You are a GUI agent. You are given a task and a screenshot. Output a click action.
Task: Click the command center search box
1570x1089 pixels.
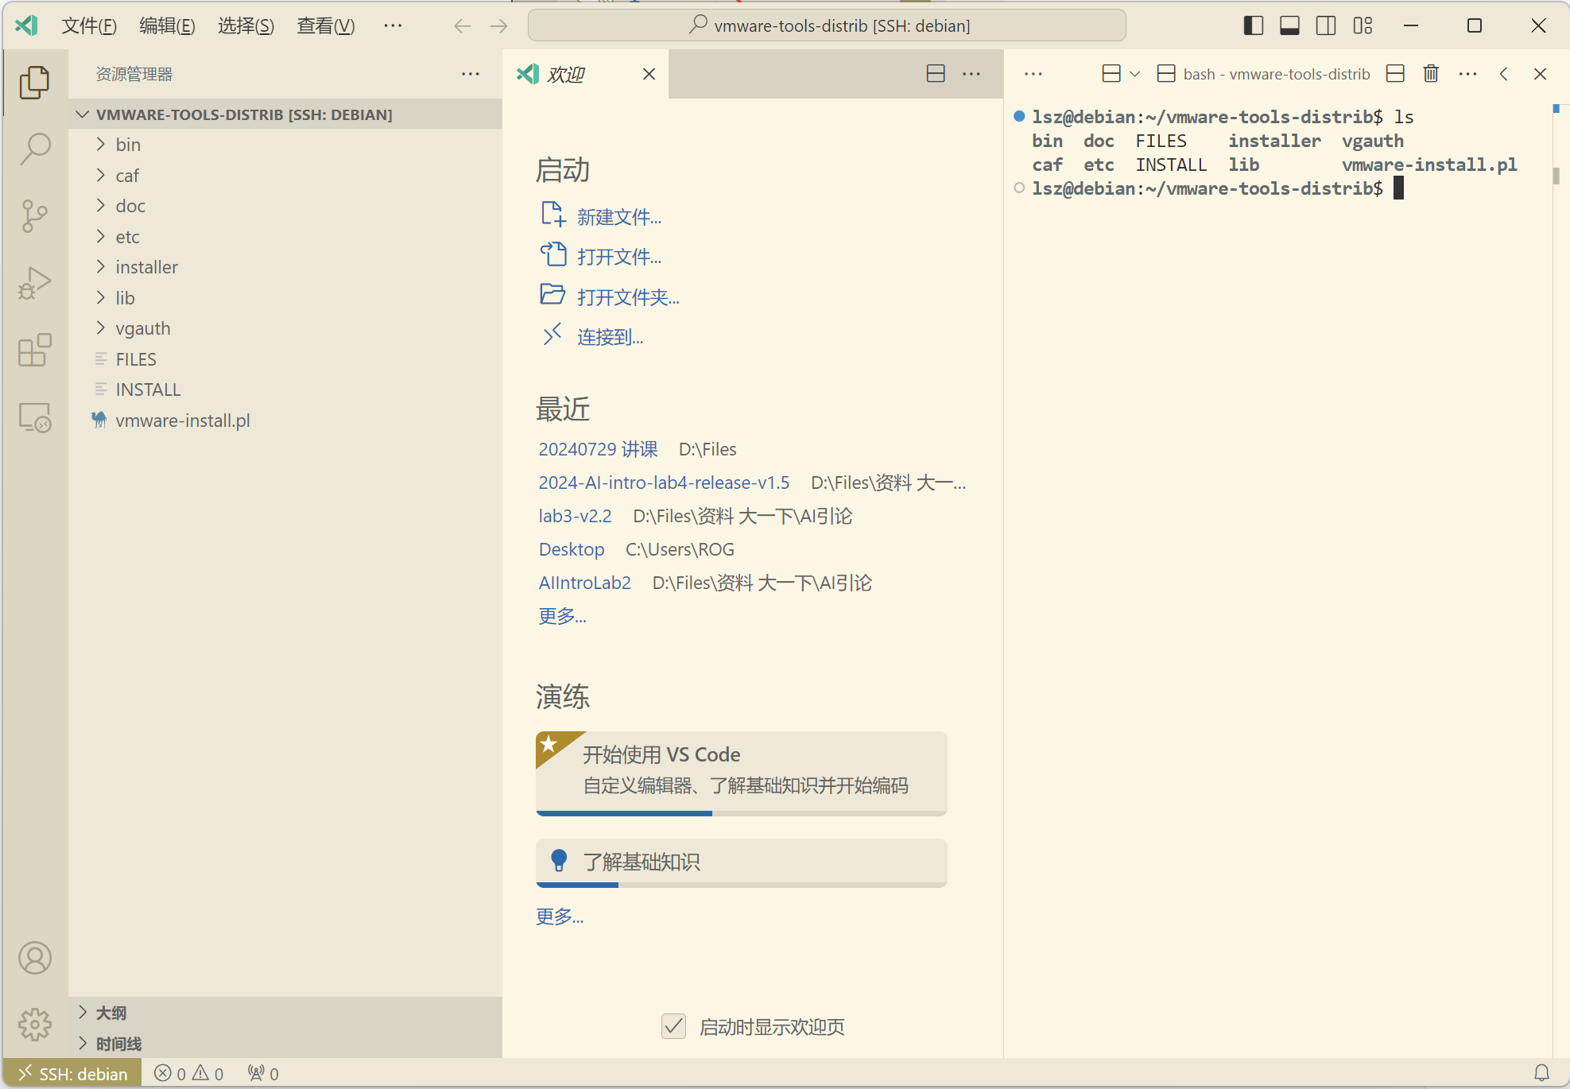(827, 25)
